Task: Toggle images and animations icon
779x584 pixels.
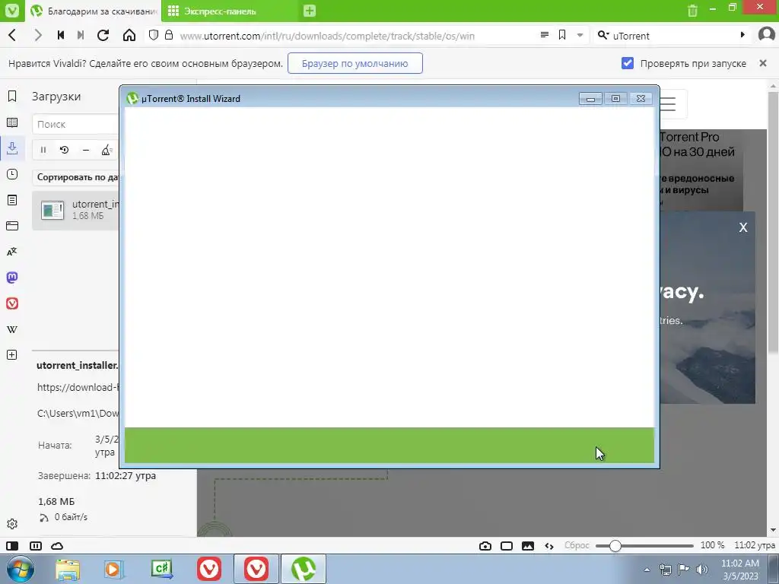Action: [x=528, y=546]
